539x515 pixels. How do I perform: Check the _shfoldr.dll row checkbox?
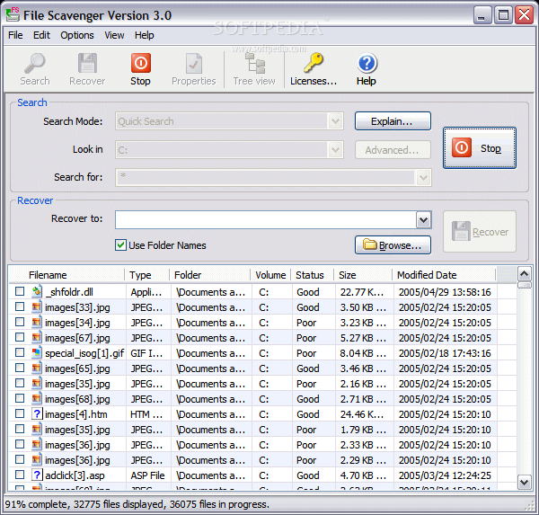click(20, 291)
